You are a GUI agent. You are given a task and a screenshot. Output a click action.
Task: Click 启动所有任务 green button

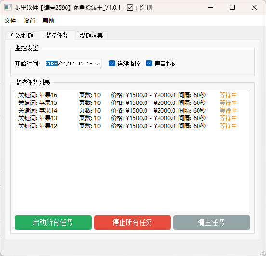coord(53,222)
